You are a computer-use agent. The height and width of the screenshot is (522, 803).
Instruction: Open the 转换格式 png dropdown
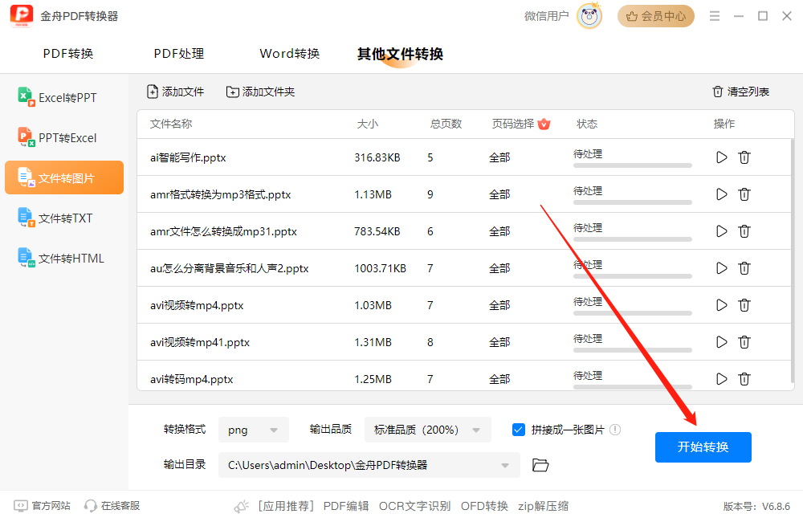click(x=253, y=430)
